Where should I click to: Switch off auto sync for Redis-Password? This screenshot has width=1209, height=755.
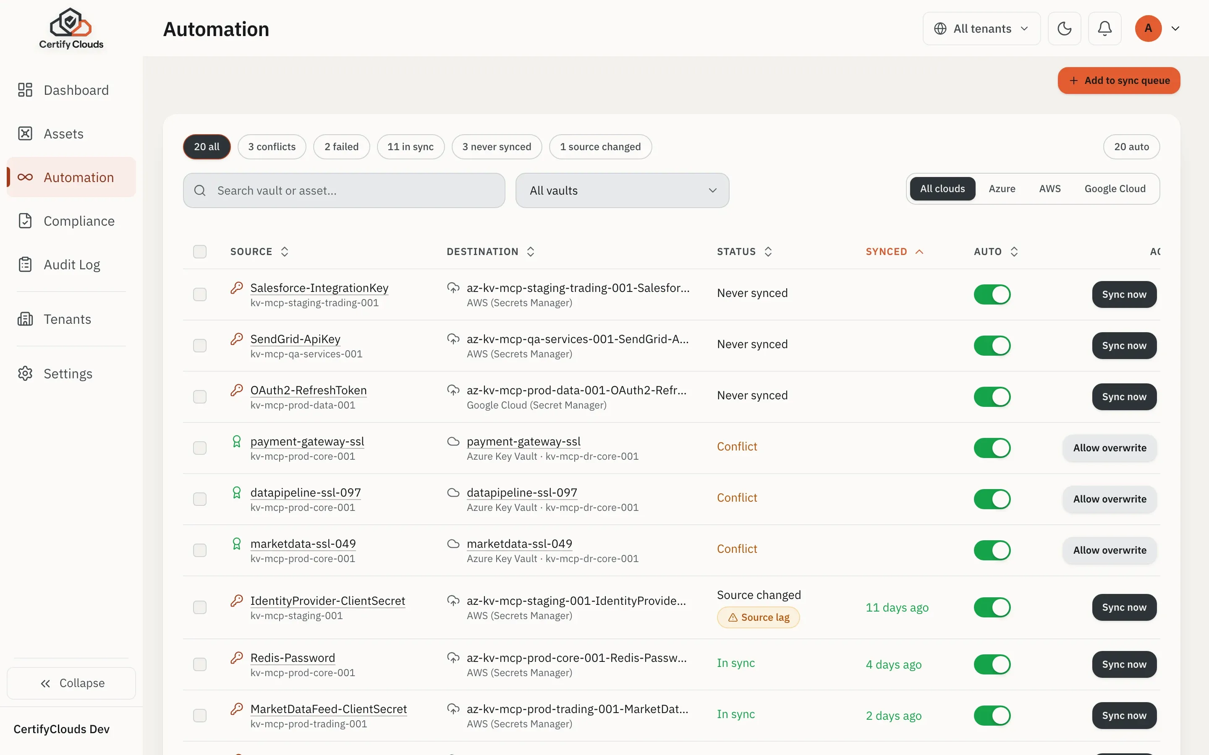[x=992, y=664]
